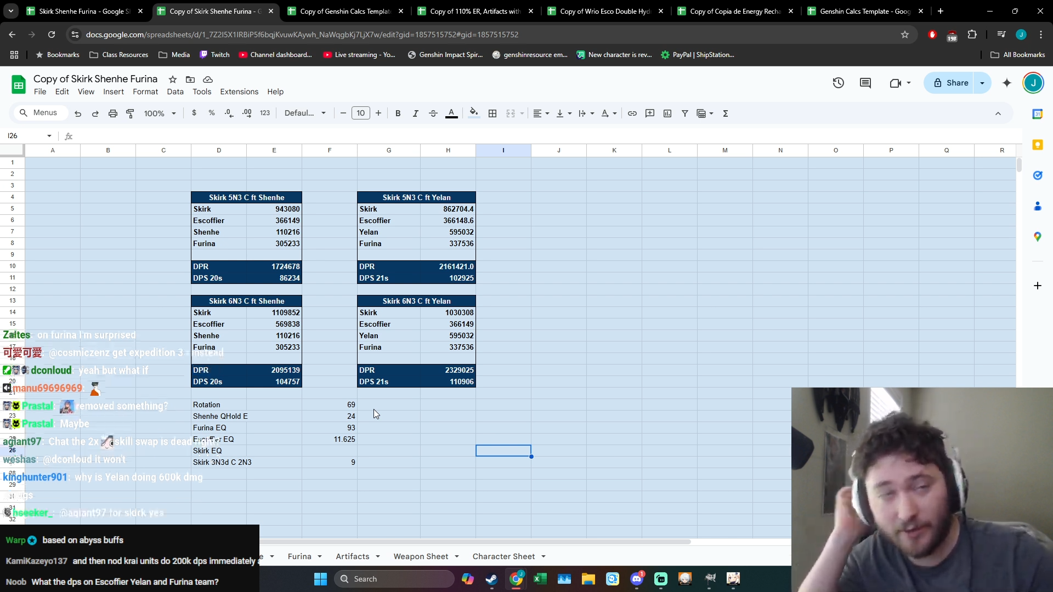Format selection as currency
1053x592 pixels.
[x=194, y=113]
